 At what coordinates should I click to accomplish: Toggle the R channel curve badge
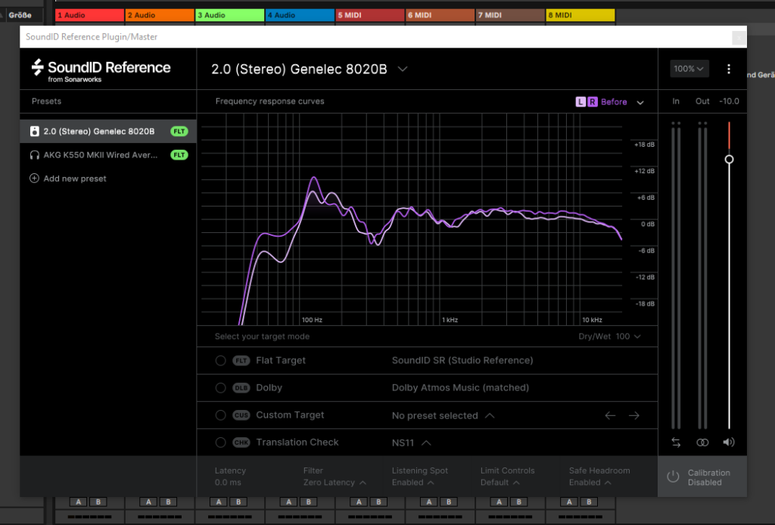[592, 101]
